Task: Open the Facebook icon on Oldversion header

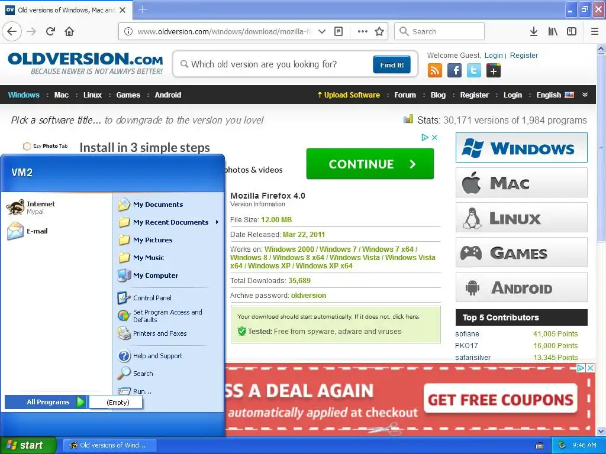Action: 454,71
